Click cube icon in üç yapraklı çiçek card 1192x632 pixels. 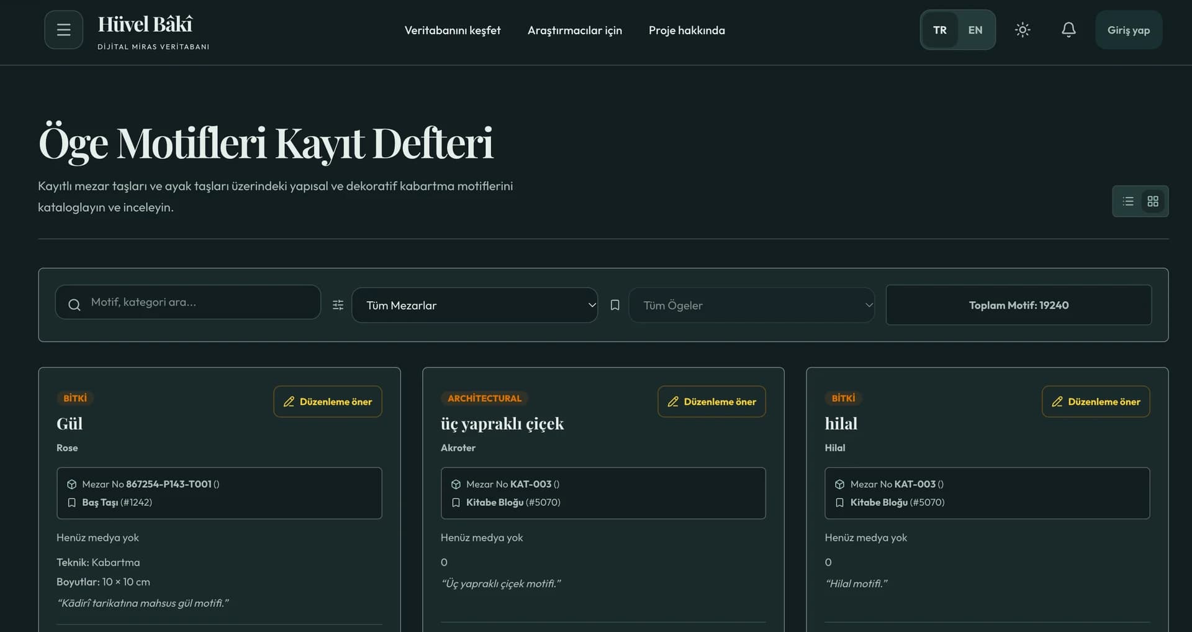(x=456, y=484)
